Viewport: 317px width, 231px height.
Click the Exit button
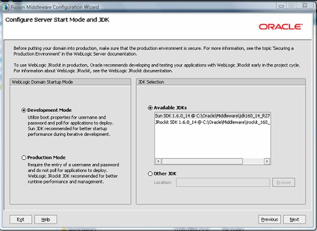(21, 219)
